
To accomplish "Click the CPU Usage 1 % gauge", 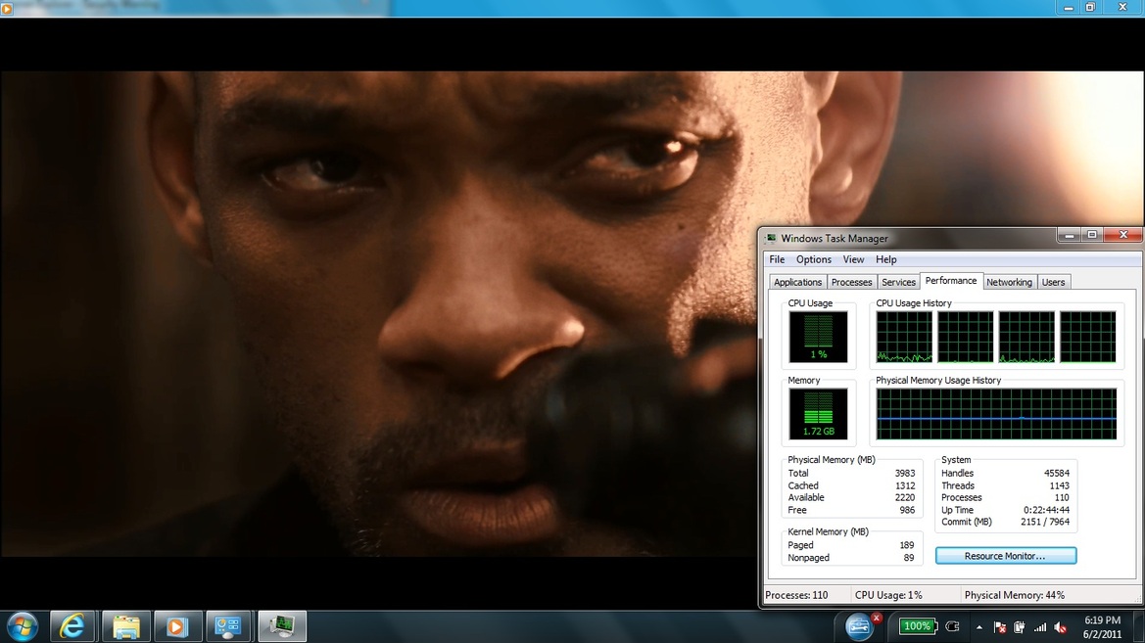I will pyautogui.click(x=818, y=337).
